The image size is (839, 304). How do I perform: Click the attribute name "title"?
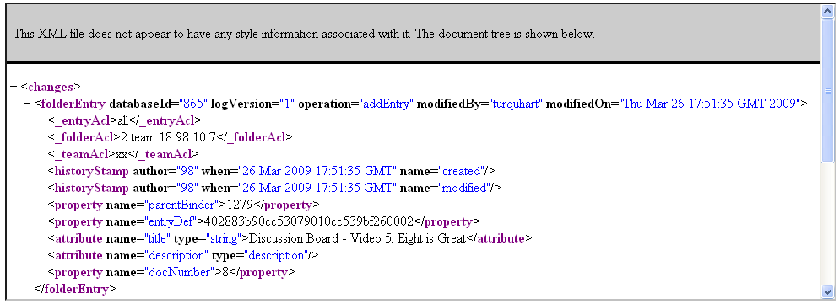point(157,239)
